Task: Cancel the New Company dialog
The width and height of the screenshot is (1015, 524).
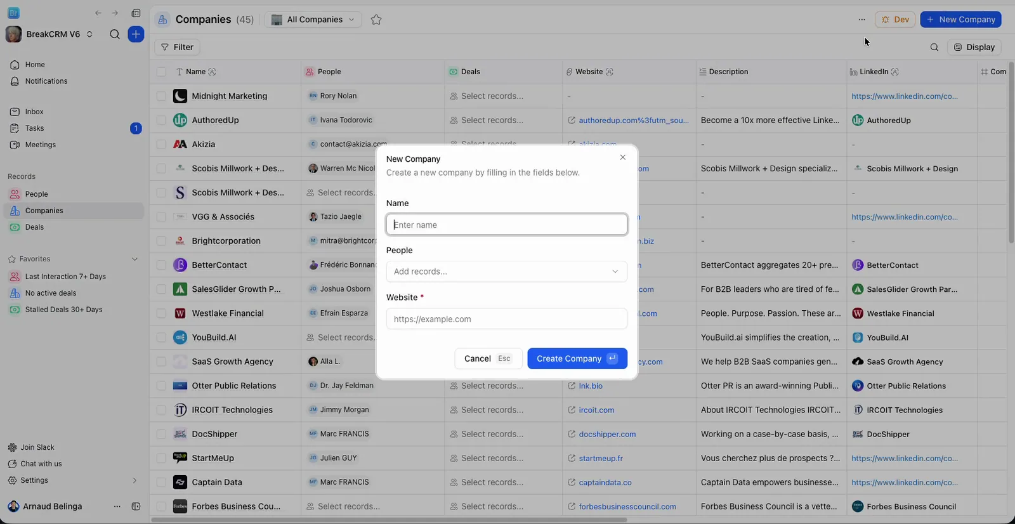Action: (x=488, y=358)
